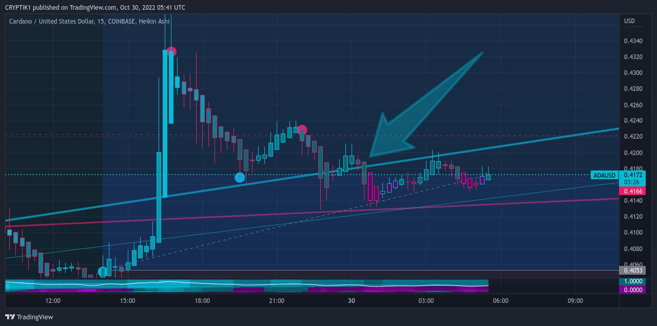Click the red price label 0.4166
657x326 pixels.
632,191
